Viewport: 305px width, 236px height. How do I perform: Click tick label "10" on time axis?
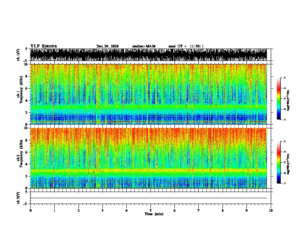[x=271, y=211]
